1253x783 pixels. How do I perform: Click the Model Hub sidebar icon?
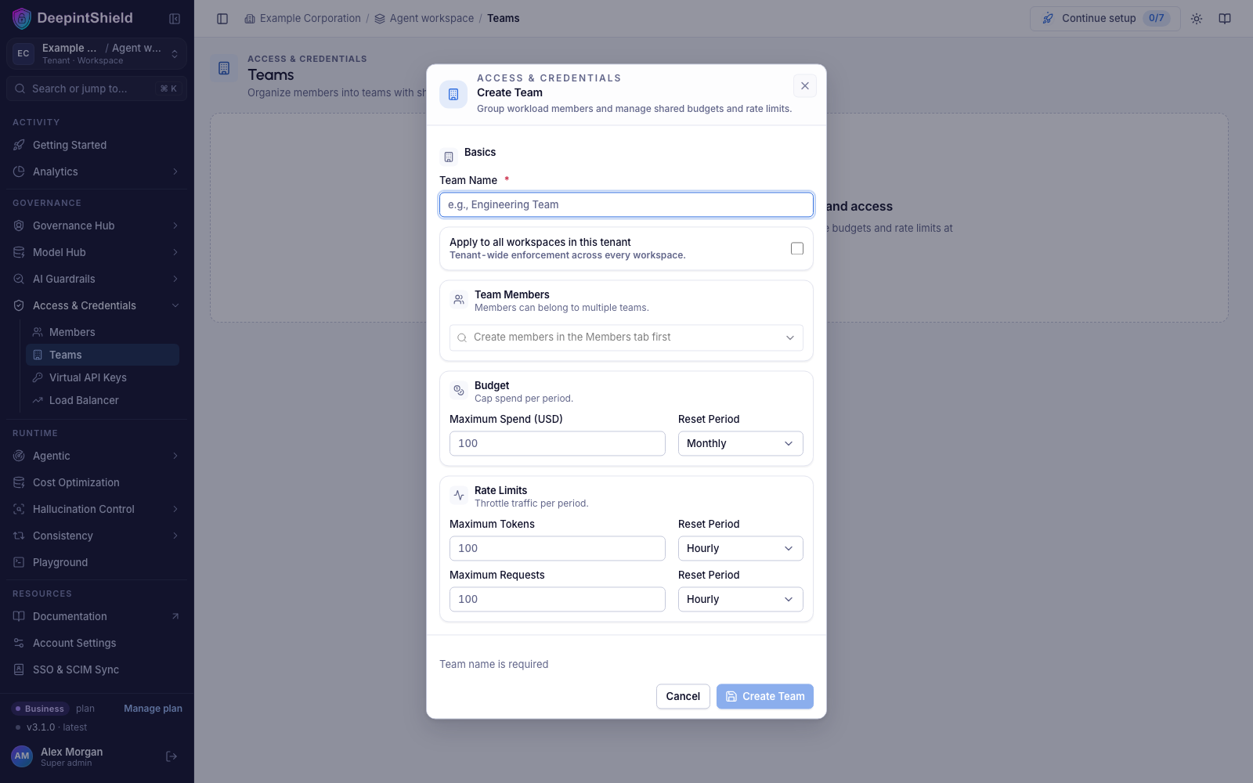tap(19, 252)
